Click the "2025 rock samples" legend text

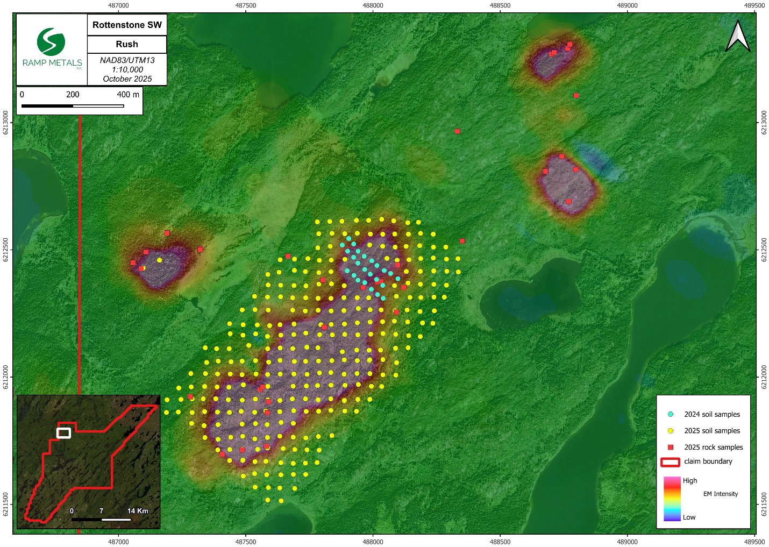pos(713,447)
